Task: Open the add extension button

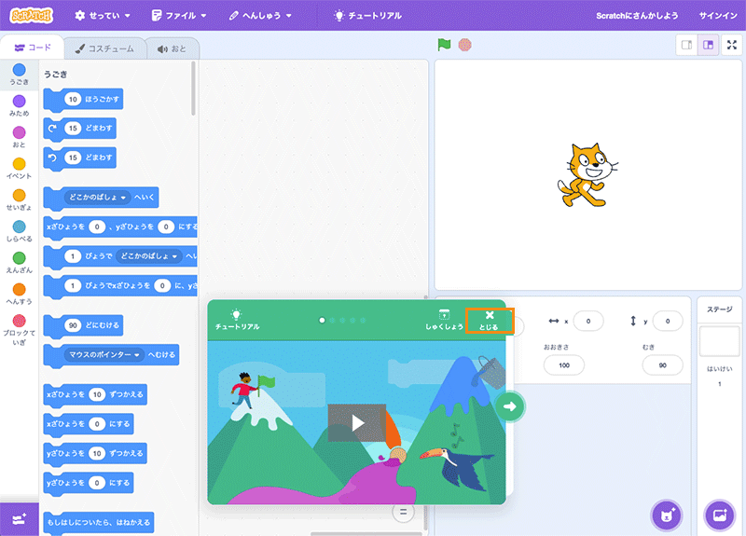Action: [x=20, y=516]
